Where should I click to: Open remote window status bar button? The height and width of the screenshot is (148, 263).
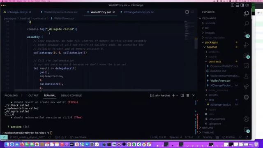[x=4, y=137]
